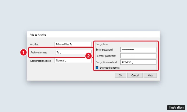
Task: Click the Reenter password field
Action: tap(138, 56)
